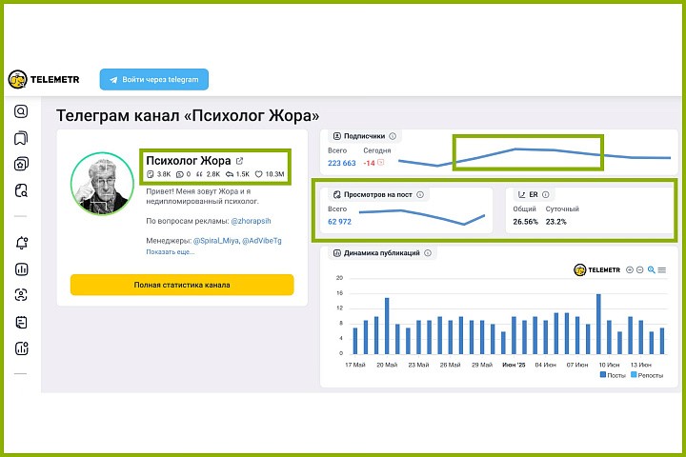Click the info icon next to ER
Screen dimensions: 686x457
coord(546,194)
